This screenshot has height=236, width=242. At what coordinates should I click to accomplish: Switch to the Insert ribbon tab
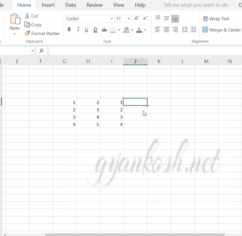point(48,5)
